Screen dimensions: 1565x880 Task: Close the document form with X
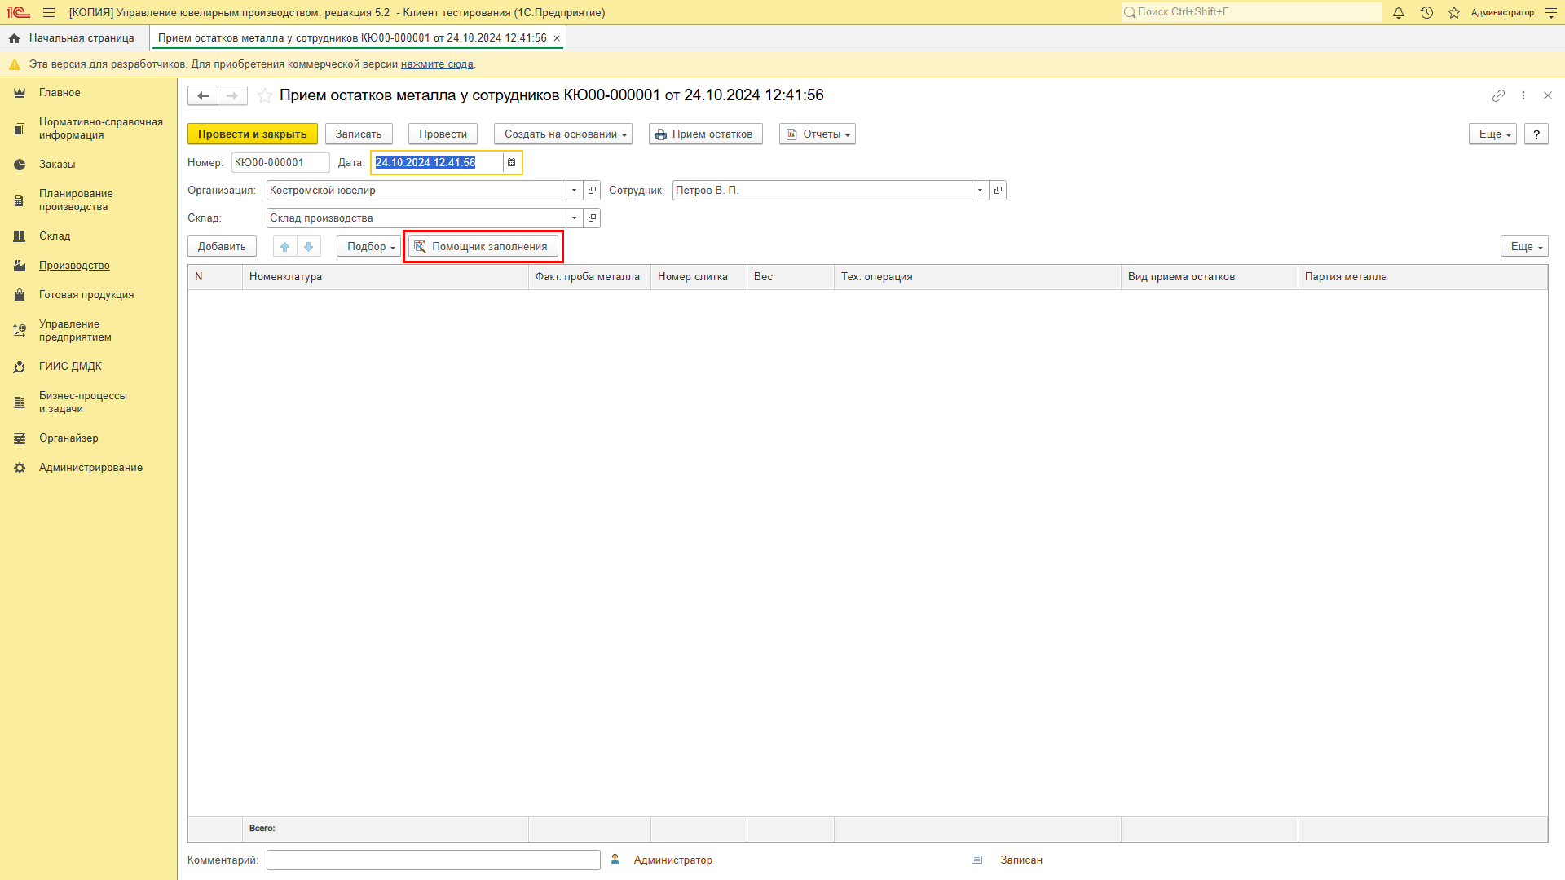pyautogui.click(x=1548, y=95)
